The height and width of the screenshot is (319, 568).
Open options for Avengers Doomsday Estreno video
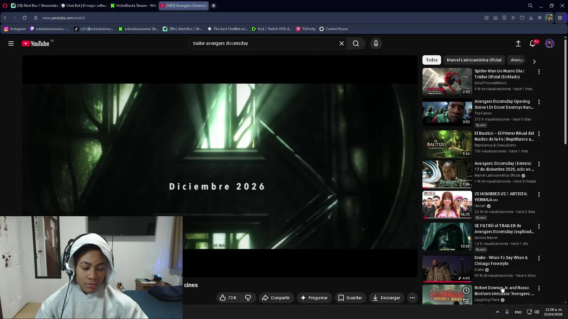point(539,164)
